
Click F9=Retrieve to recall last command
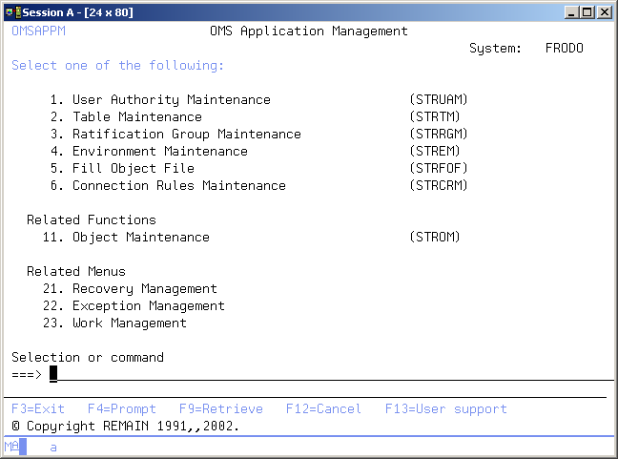[x=209, y=409]
